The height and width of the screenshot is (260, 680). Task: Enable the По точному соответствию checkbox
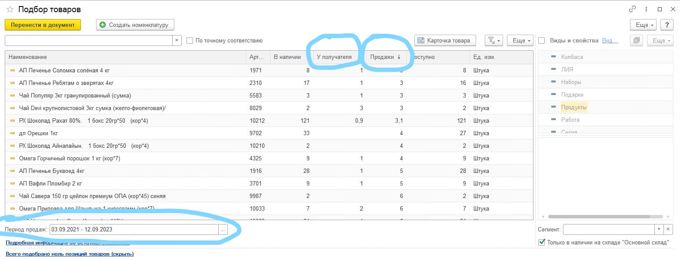[x=190, y=41]
